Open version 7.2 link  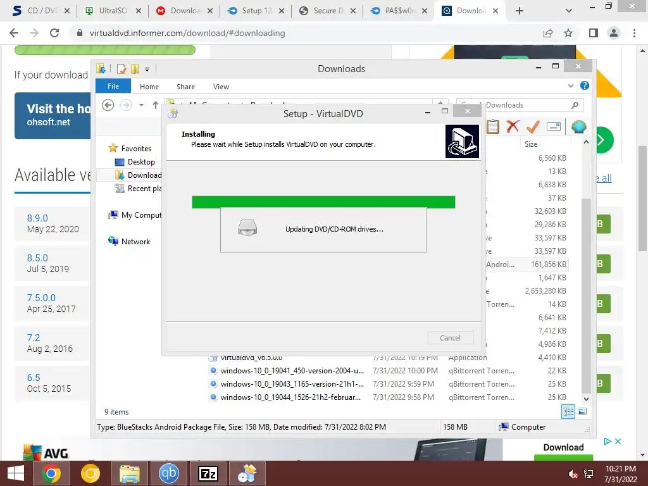pyautogui.click(x=34, y=338)
